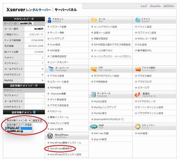Open サブFTPアカウント設定
Screen dimensions: 180x159
click(x=107, y=76)
